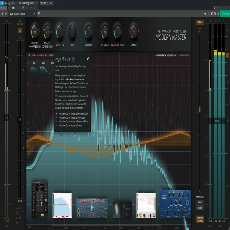Click link icon for L Treble Gain
This screenshot has height=230, width=230.
click(56, 118)
